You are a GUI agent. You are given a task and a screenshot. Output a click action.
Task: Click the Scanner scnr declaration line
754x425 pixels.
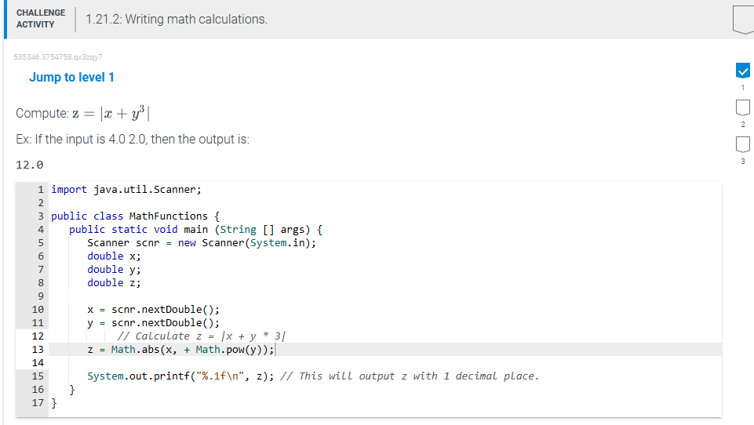(202, 243)
